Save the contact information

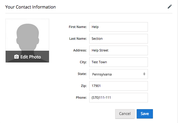click(x=145, y=114)
